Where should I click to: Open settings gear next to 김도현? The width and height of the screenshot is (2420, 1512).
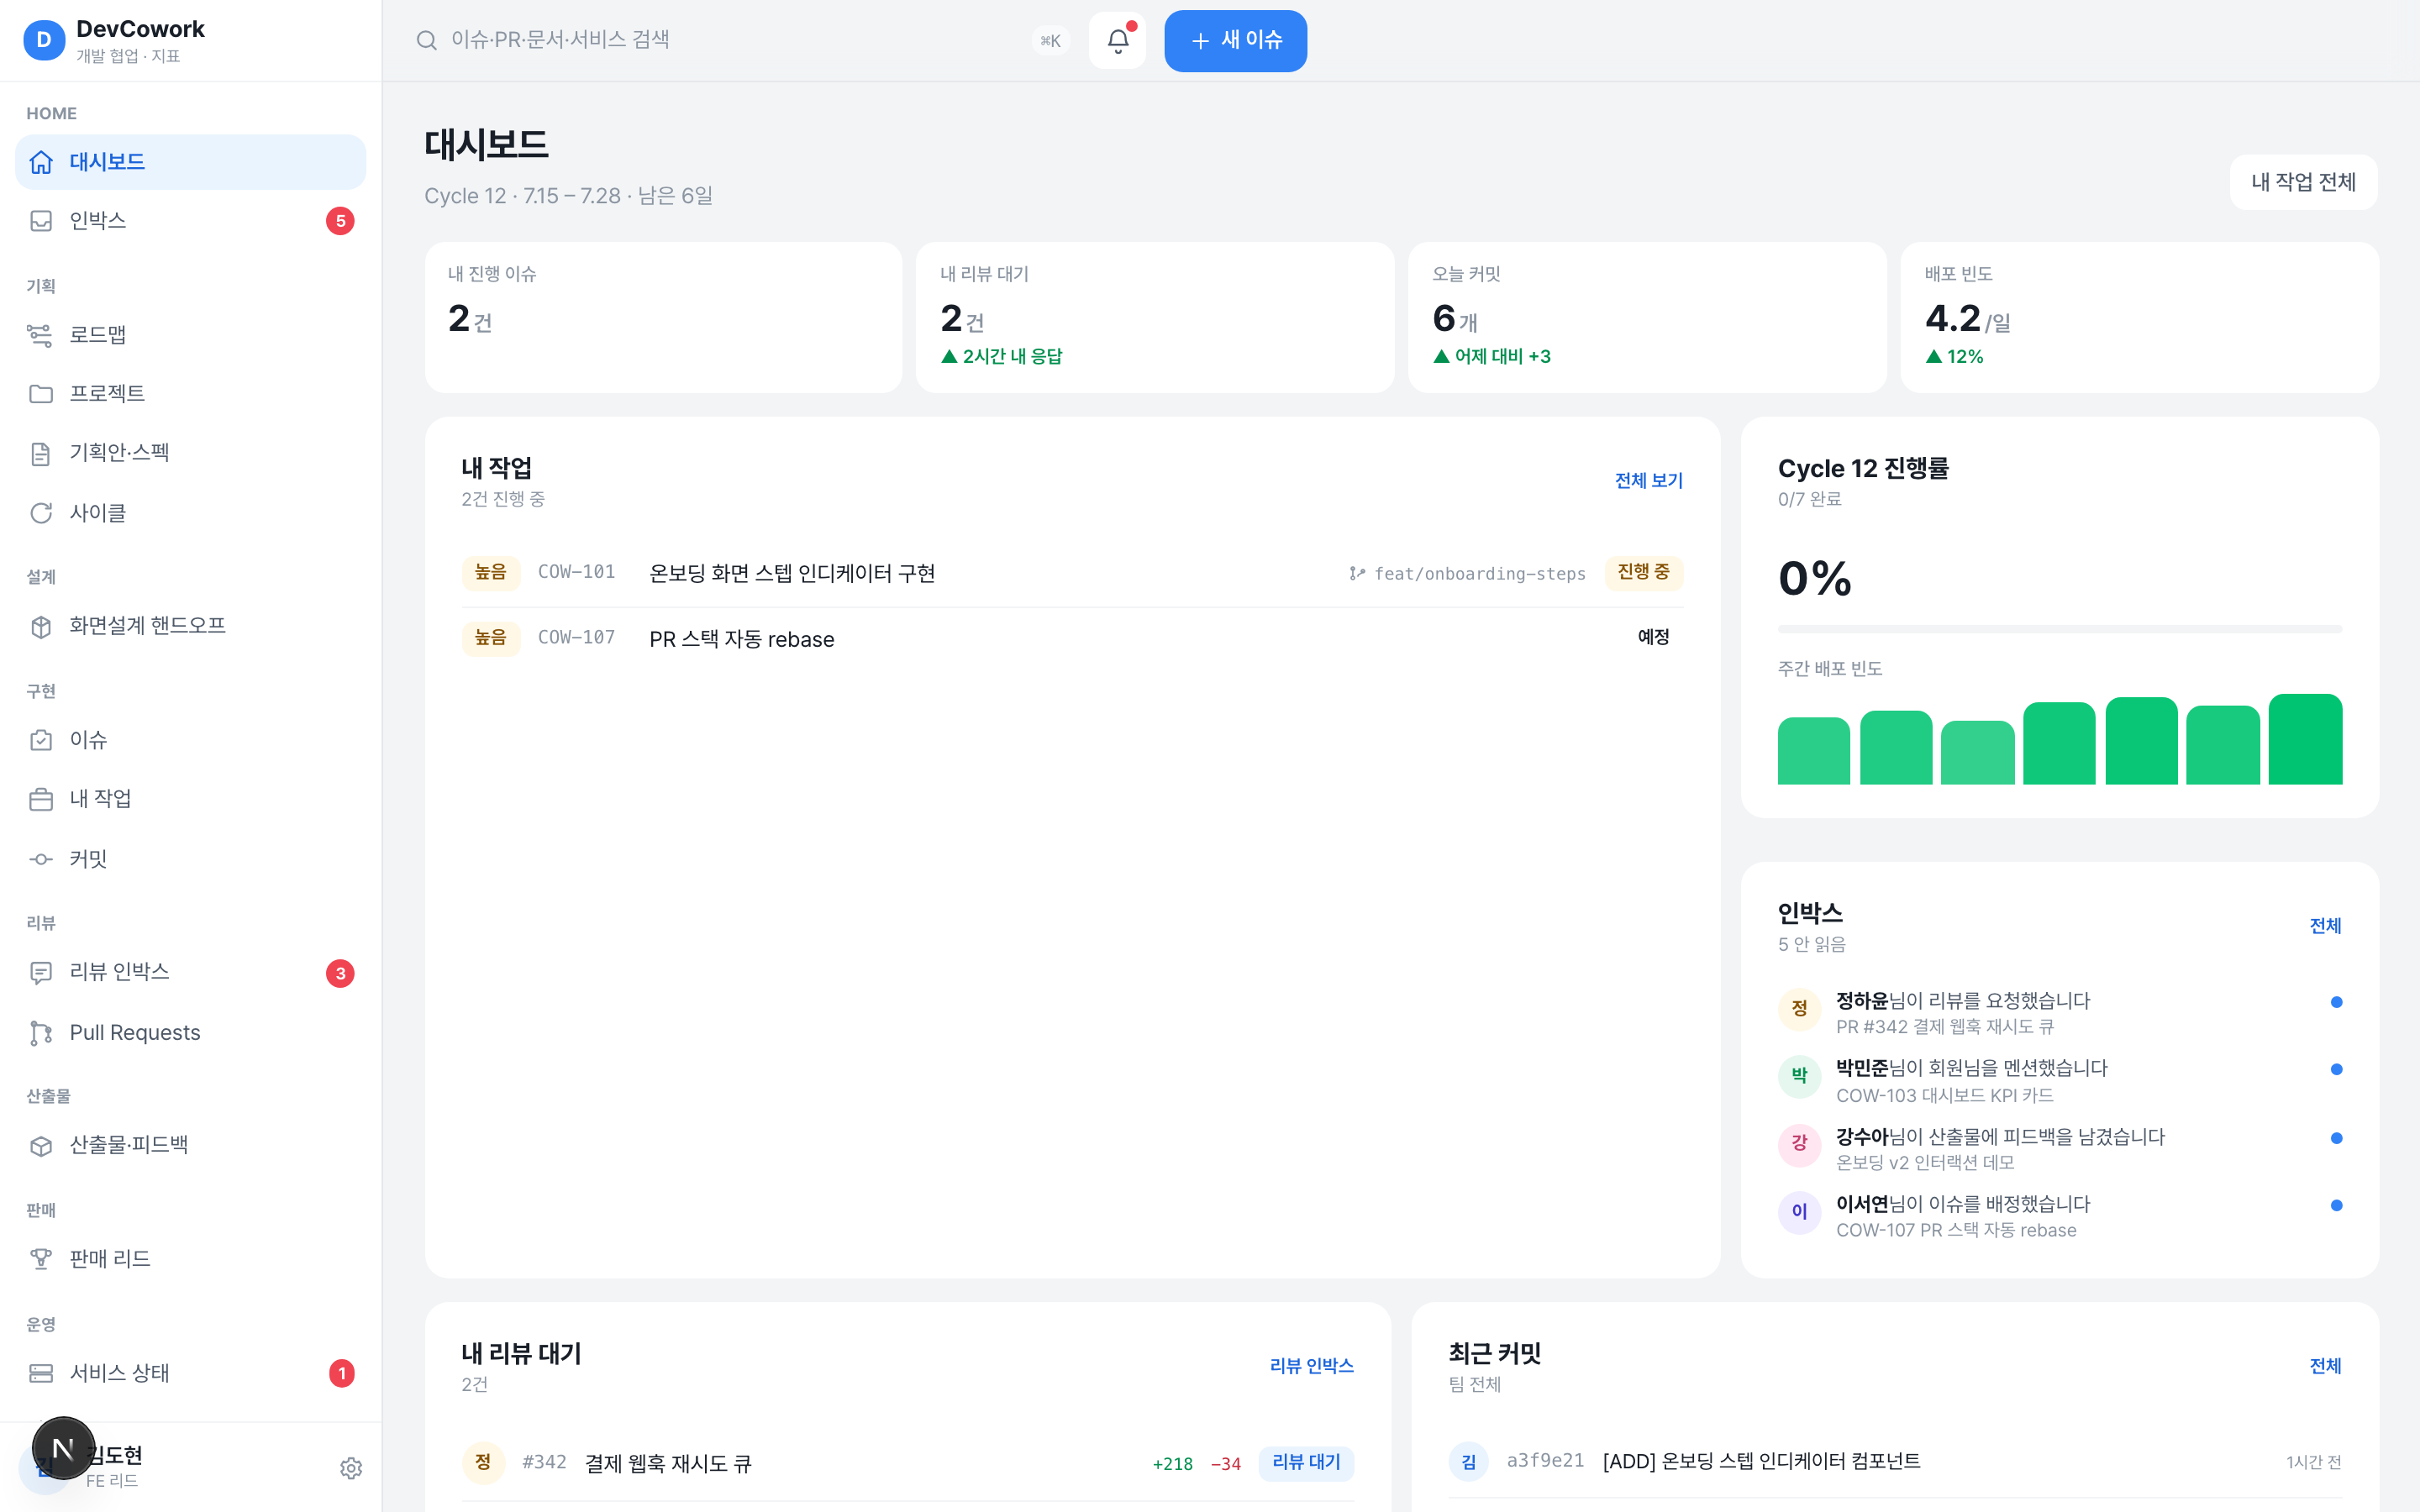351,1468
